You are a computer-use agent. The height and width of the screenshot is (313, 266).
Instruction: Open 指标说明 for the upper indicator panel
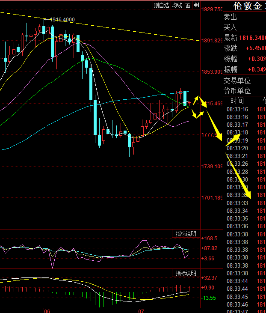[x=186, y=234]
